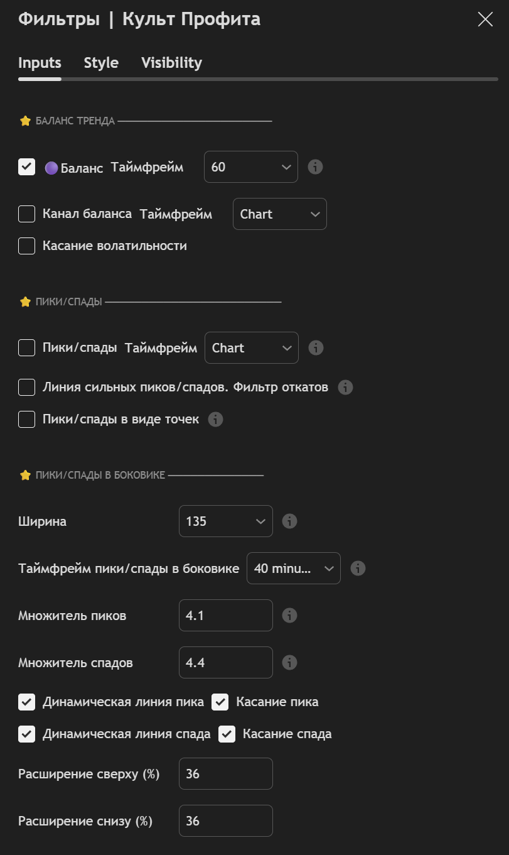Toggle Динамическая линия пика checkbox
Screen dimensions: 509x855
(x=26, y=702)
